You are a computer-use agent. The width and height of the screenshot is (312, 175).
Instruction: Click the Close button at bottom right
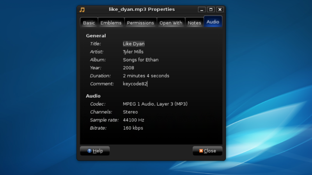[207, 151]
